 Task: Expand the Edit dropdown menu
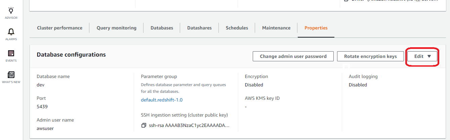click(x=422, y=56)
